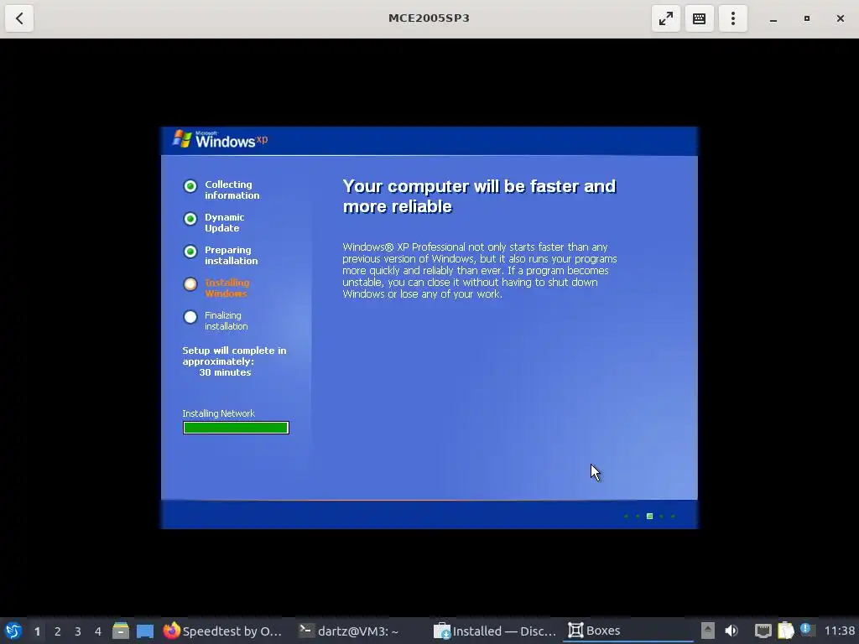Switch to Firefox Speedtest window
Image resolution: width=859 pixels, height=644 pixels.
[x=223, y=631]
